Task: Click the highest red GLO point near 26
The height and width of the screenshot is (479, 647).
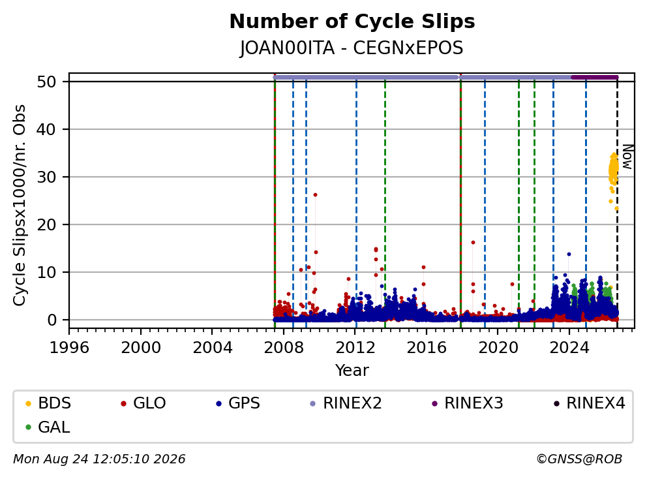Action: coord(315,195)
